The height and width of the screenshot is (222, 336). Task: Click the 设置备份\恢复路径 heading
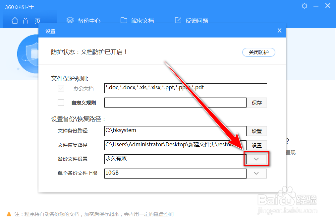click(x=78, y=119)
